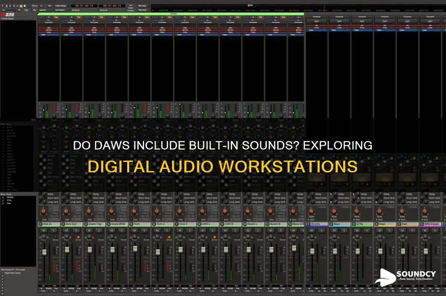Click the Spill button above Drums bus
The width and height of the screenshot is (446, 296).
[x=317, y=21]
